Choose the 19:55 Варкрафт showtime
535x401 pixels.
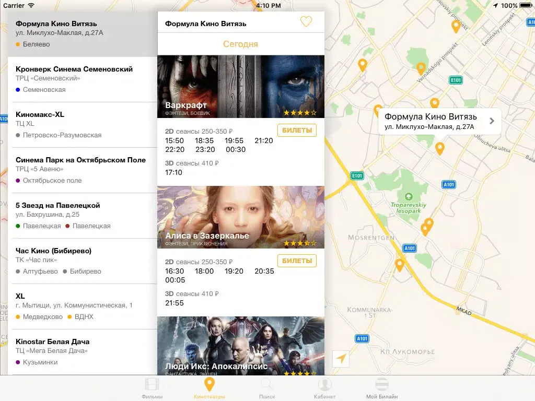coord(234,140)
